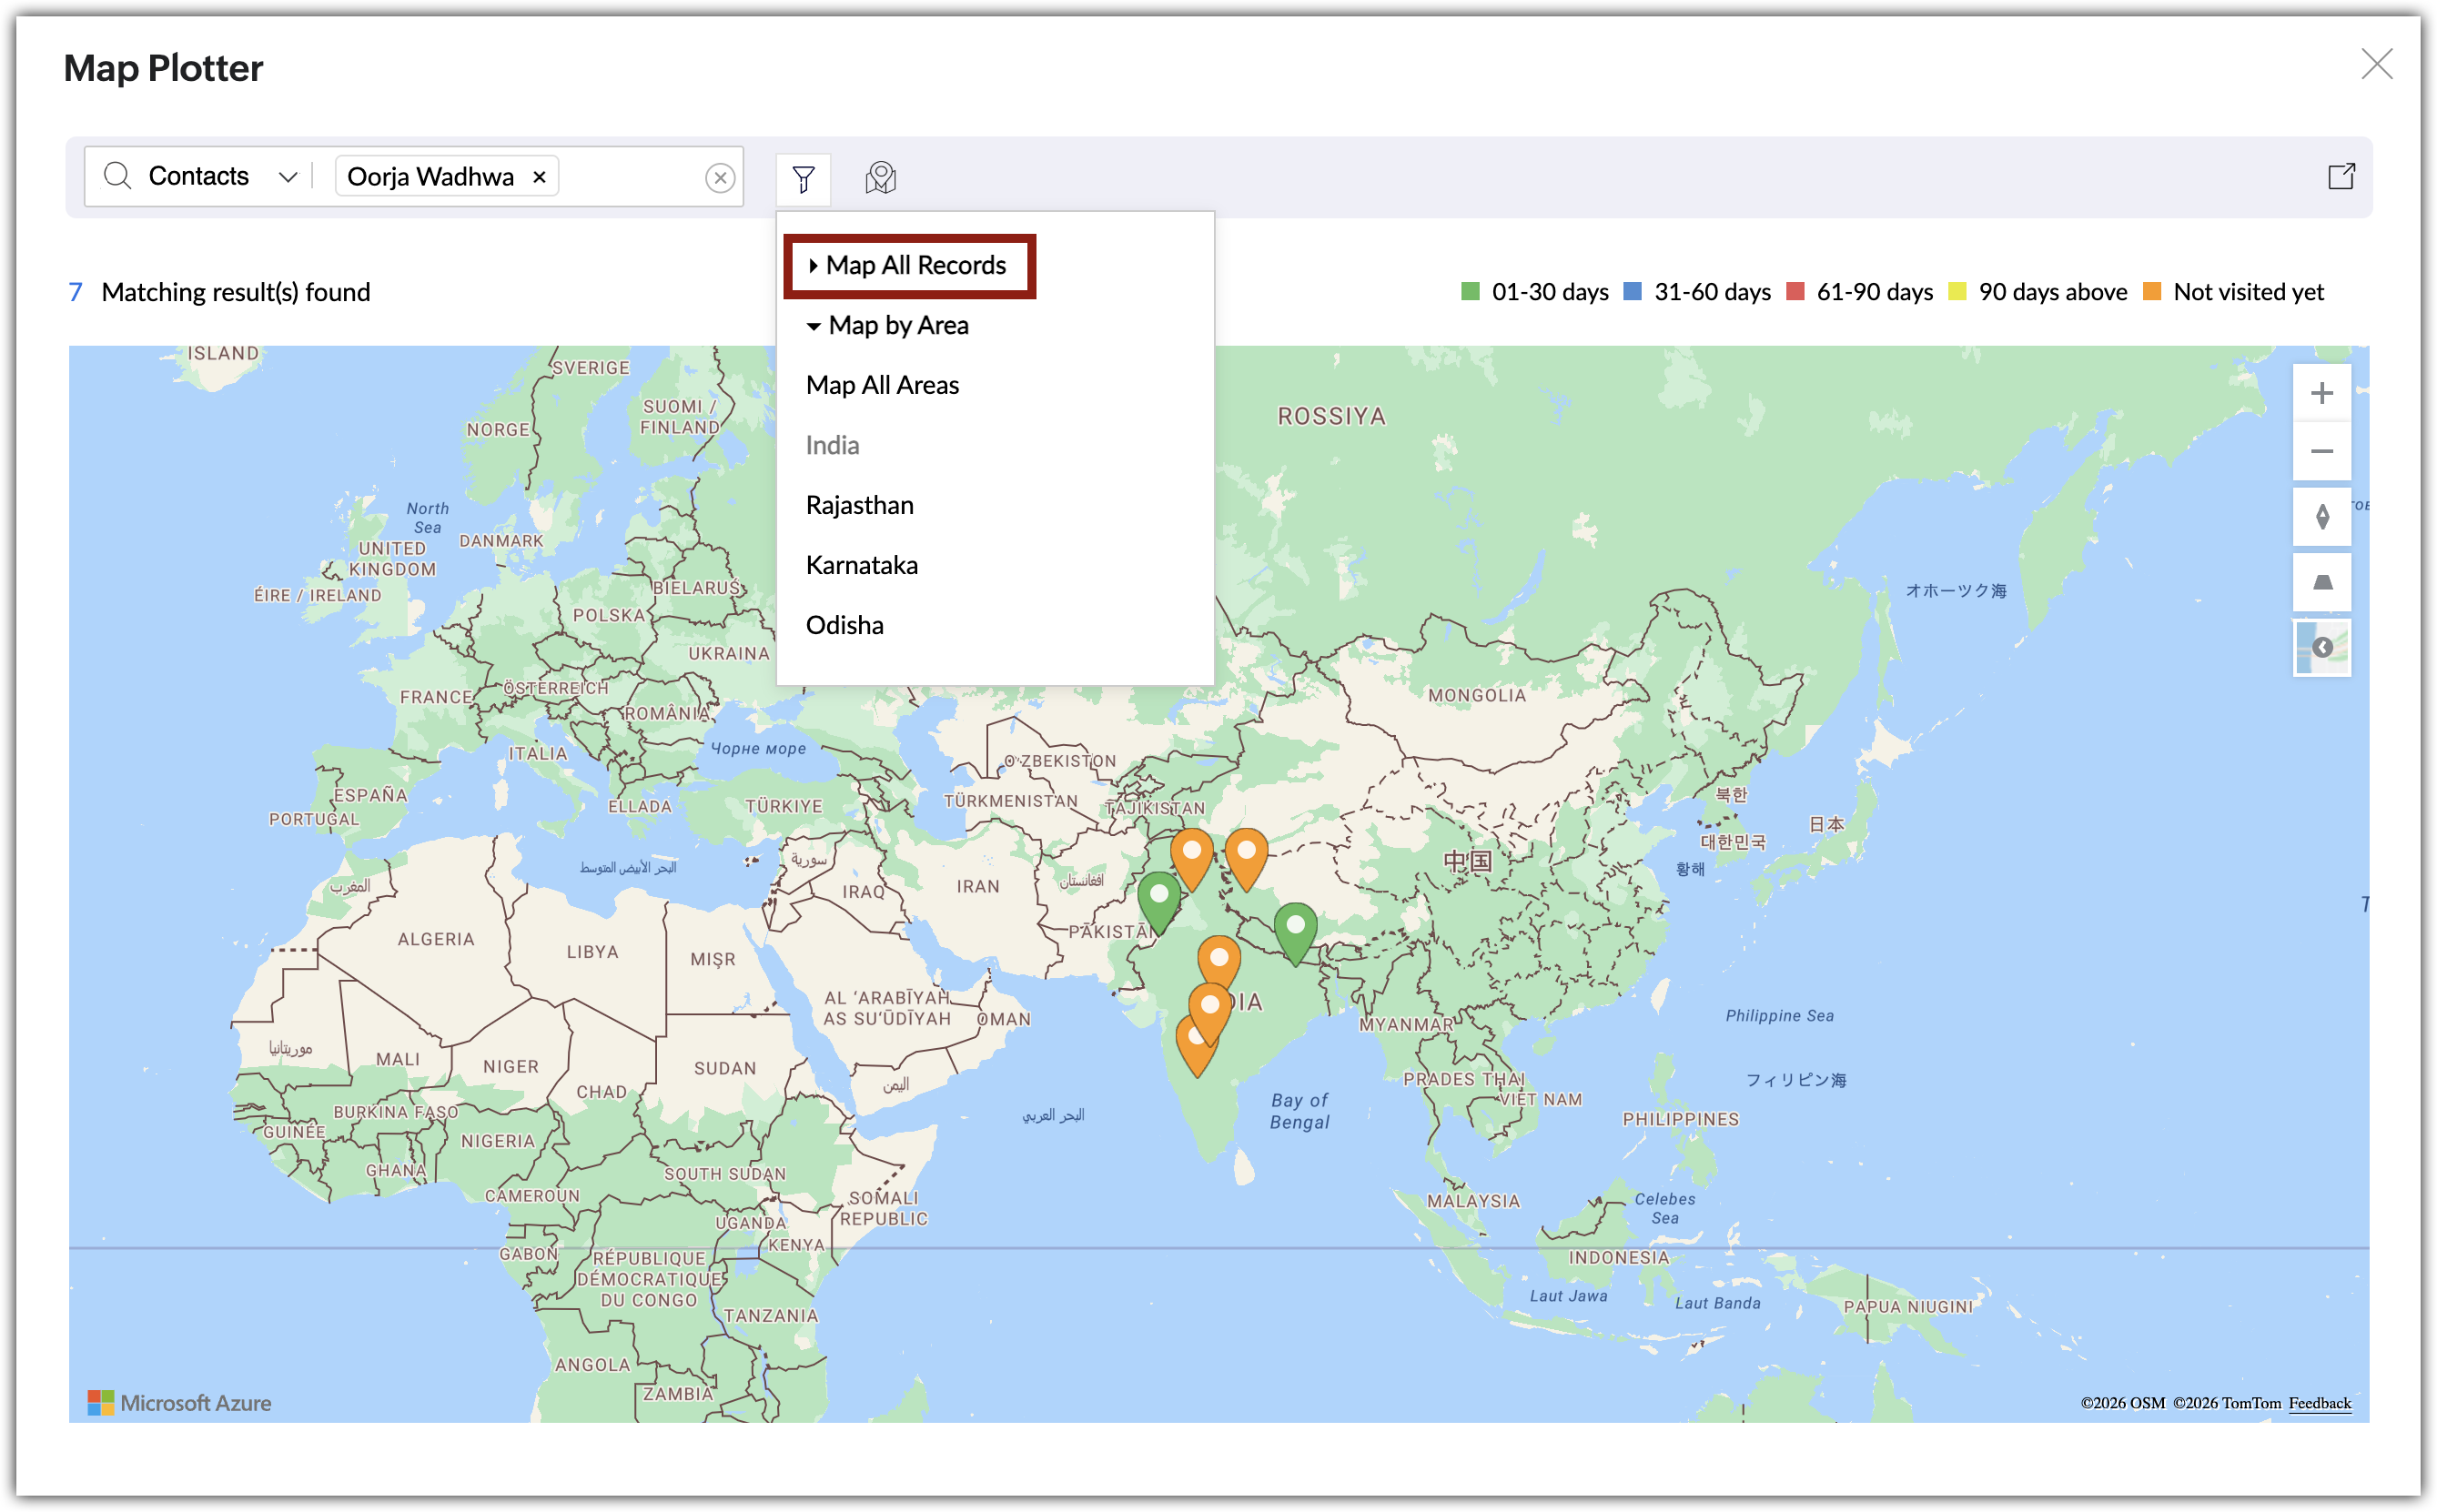This screenshot has height=1512, width=2437.
Task: Zoom in on the map
Action: pyautogui.click(x=2321, y=393)
